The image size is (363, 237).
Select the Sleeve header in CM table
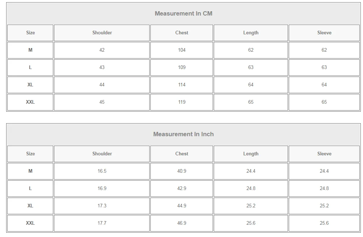(x=324, y=33)
